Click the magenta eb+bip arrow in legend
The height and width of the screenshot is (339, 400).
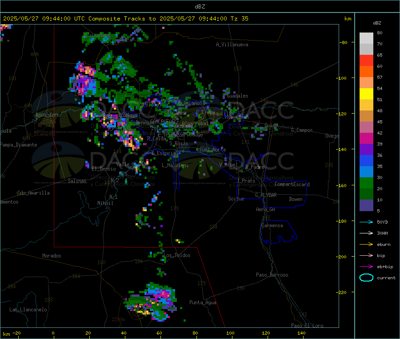[366, 267]
